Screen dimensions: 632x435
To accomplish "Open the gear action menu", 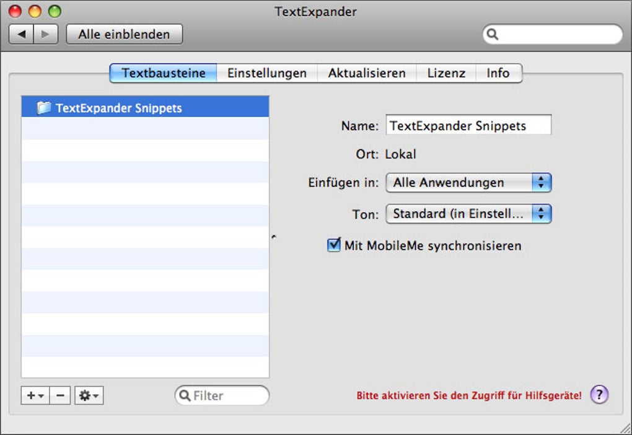I will coord(89,395).
